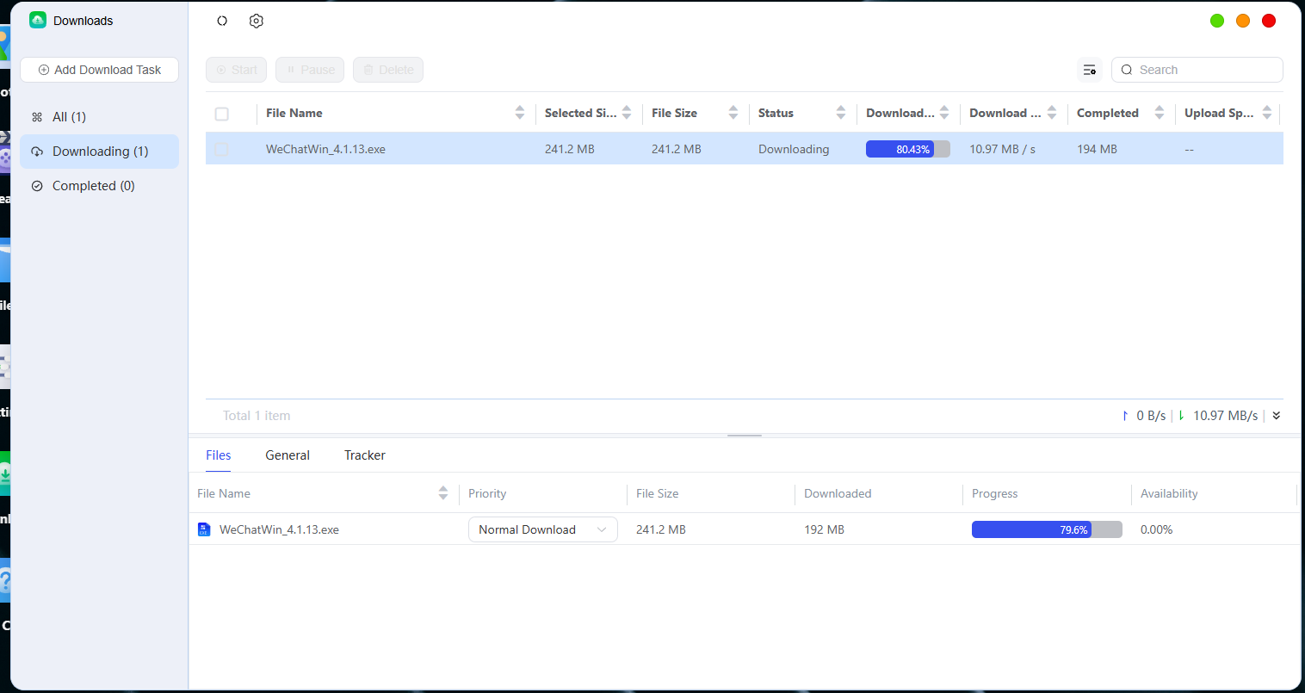Open the Normal Download priority dropdown
Image resolution: width=1305 pixels, height=693 pixels.
click(543, 529)
